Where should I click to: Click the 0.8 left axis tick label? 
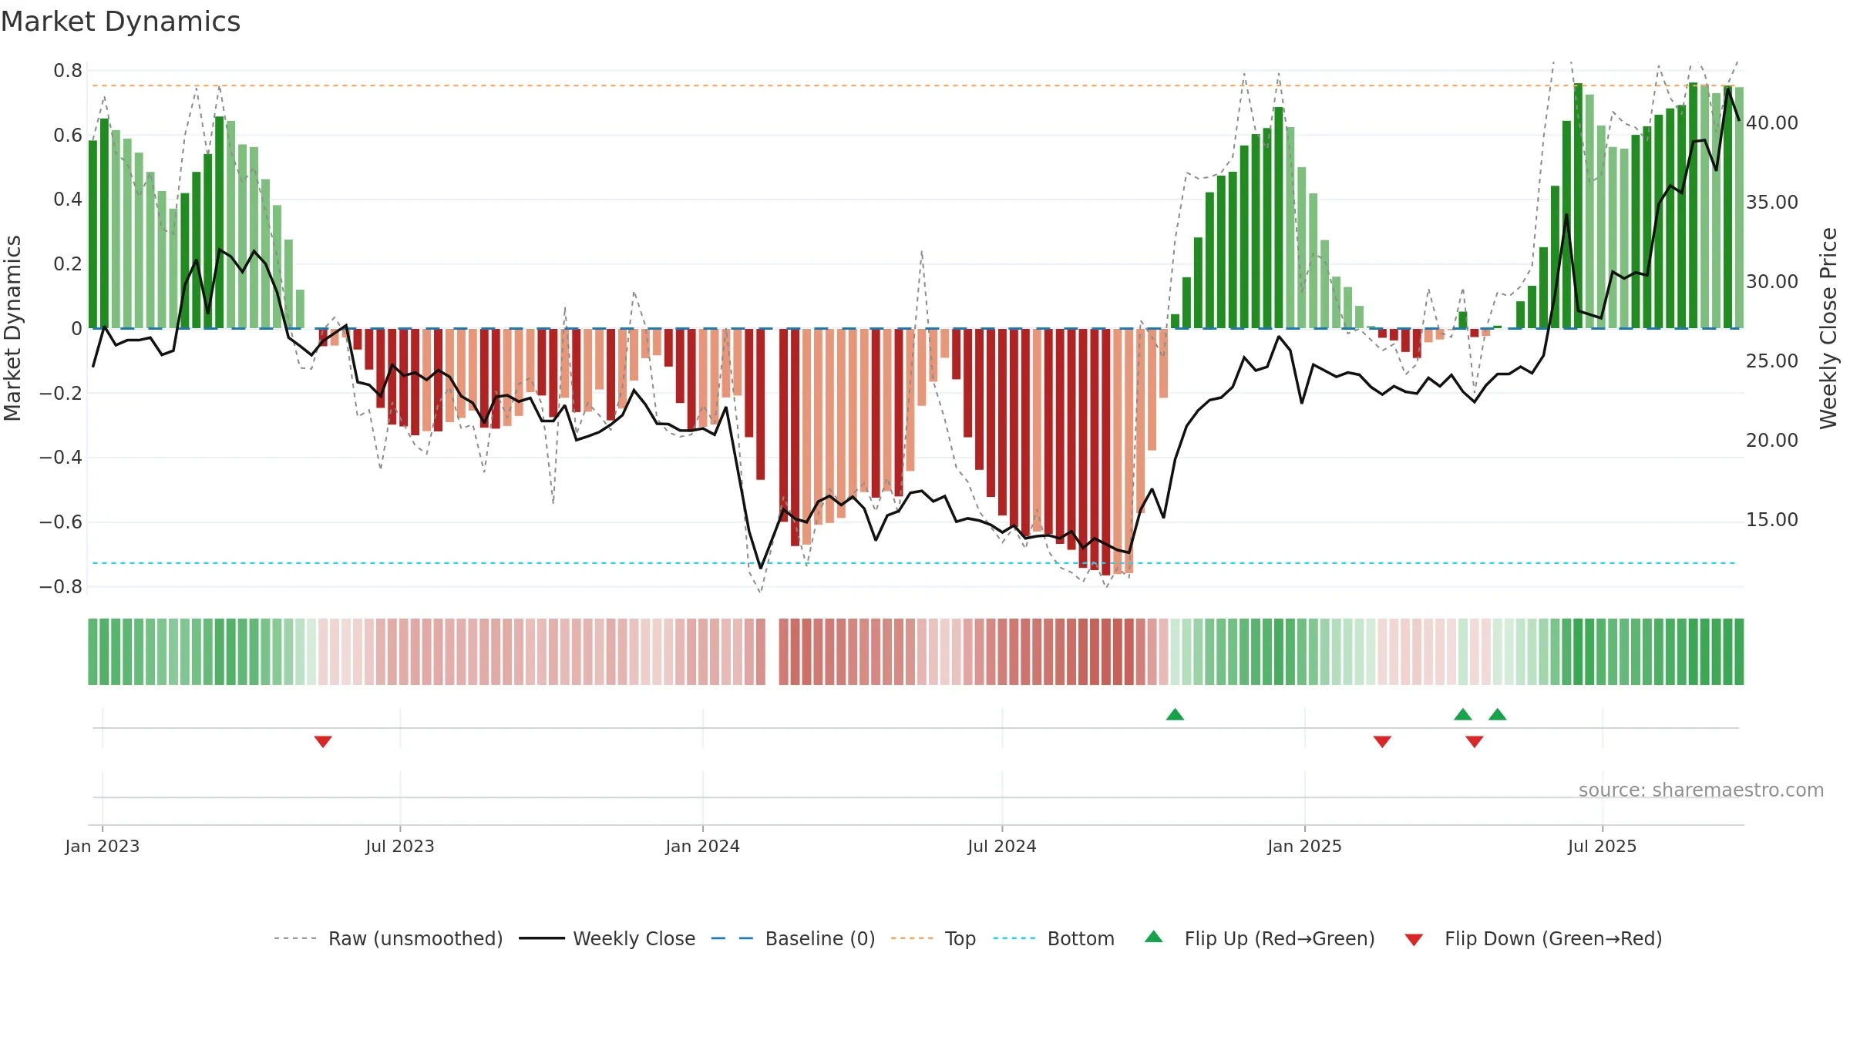click(x=68, y=71)
